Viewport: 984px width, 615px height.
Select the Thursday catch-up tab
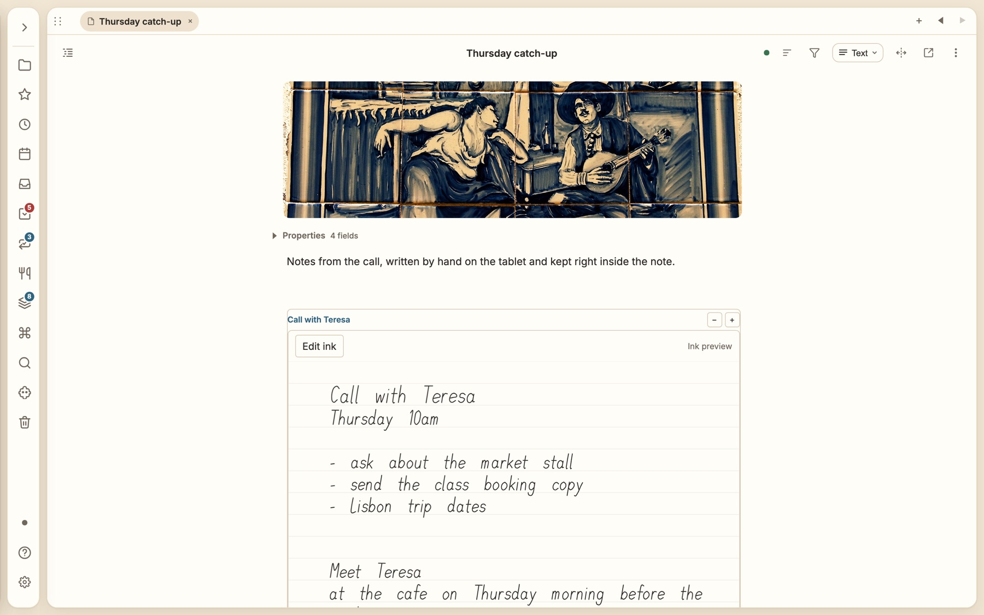coord(139,21)
